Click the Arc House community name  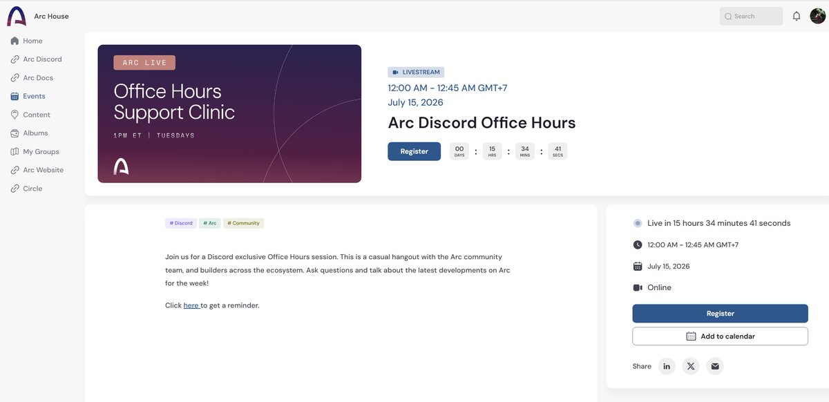[52, 16]
